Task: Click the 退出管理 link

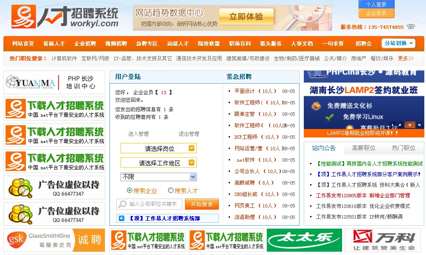Action: pyautogui.click(x=189, y=134)
